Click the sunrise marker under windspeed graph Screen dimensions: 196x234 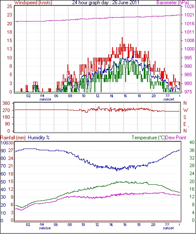(45, 99)
